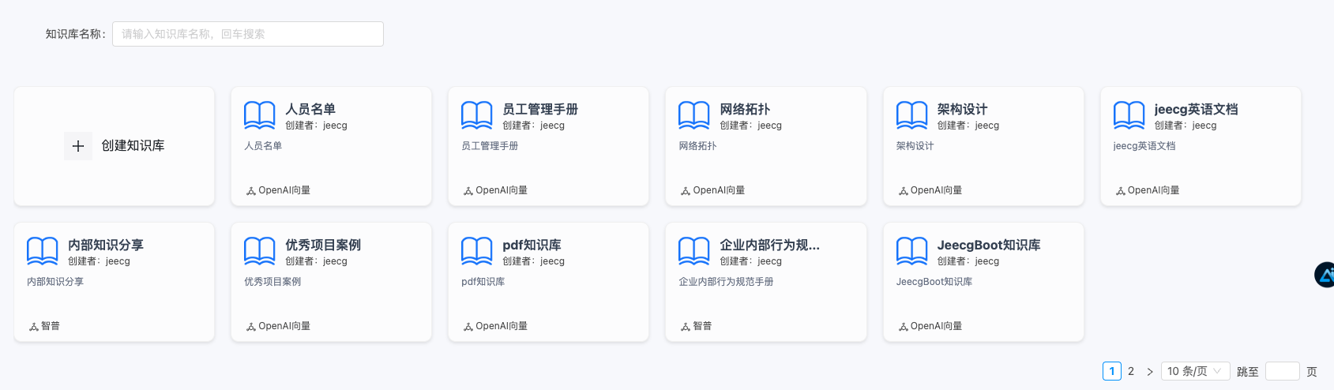Go to page 2 in pagination
The width and height of the screenshot is (1334, 390).
point(1131,371)
